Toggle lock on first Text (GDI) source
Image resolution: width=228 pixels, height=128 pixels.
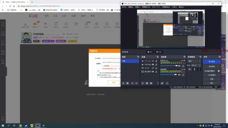coord(156,61)
